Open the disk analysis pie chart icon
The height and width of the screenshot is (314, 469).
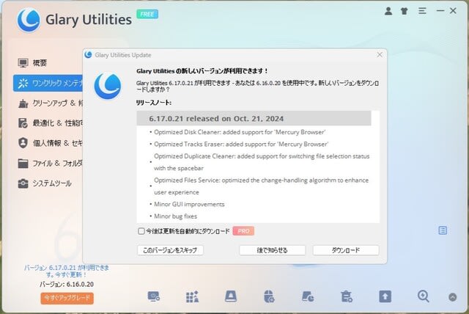click(x=308, y=296)
